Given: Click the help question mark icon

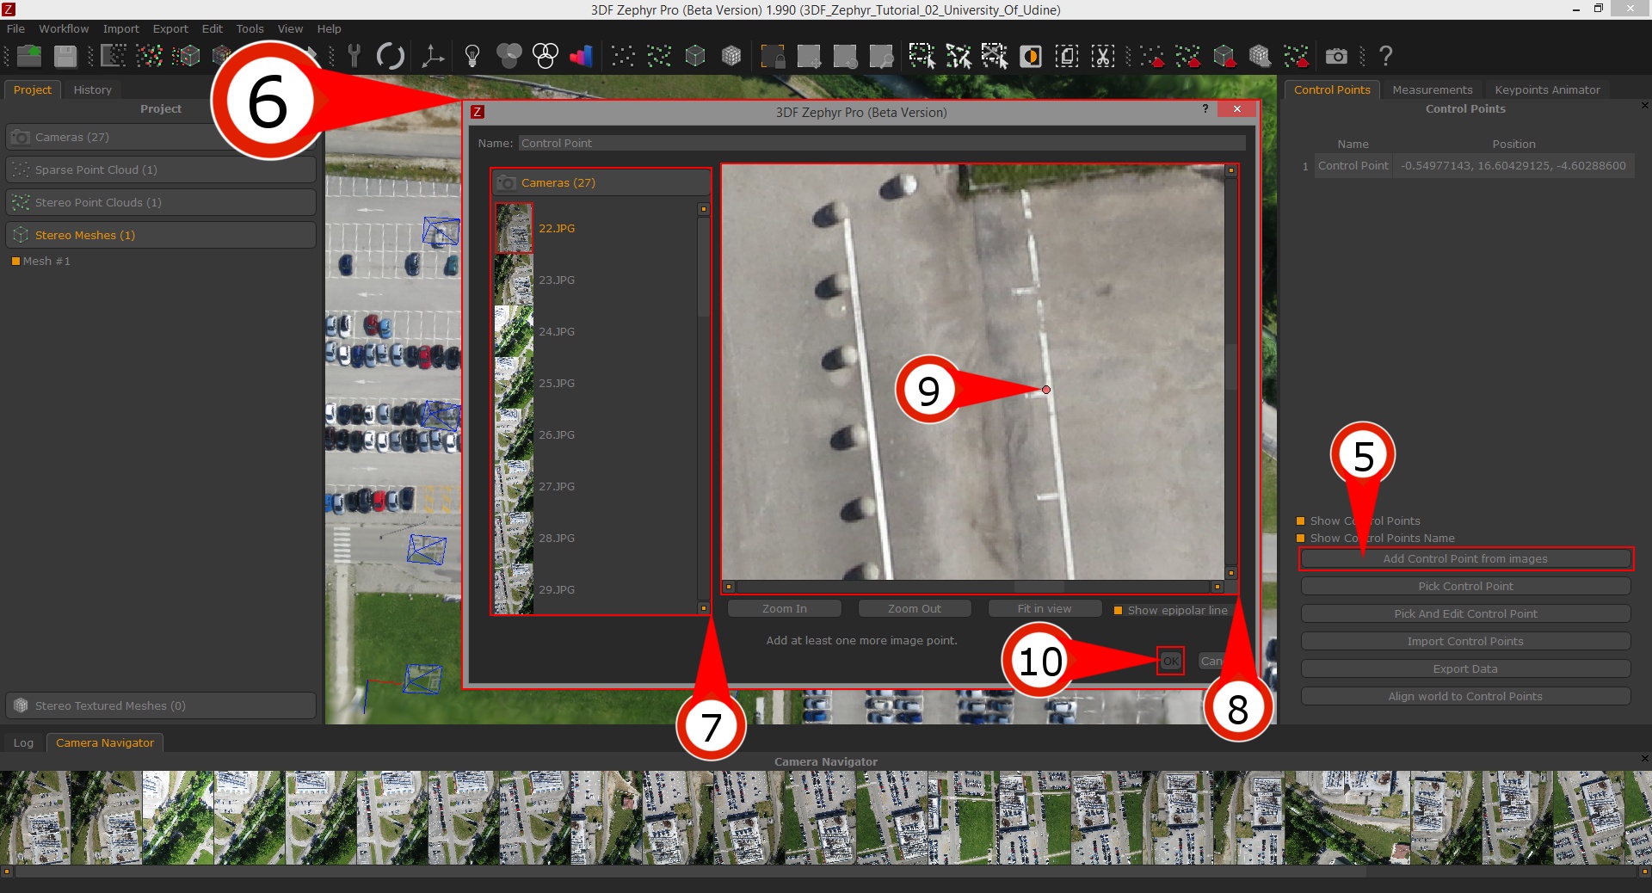Looking at the screenshot, I should click(1386, 57).
